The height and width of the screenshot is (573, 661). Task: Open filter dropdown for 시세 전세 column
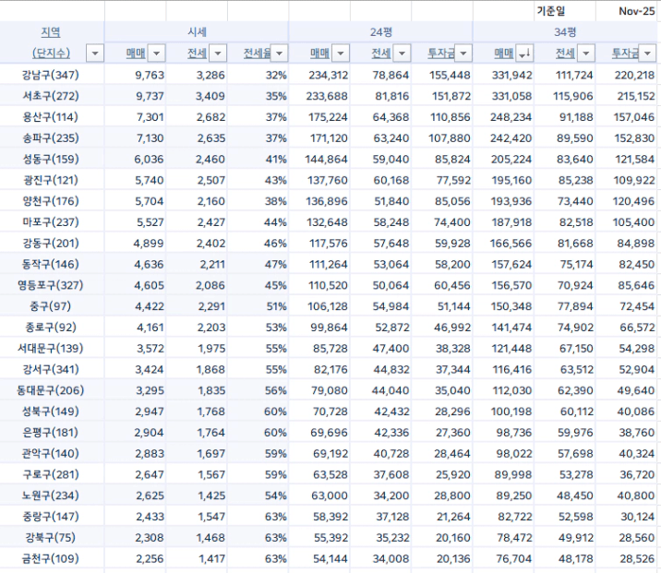click(x=217, y=54)
